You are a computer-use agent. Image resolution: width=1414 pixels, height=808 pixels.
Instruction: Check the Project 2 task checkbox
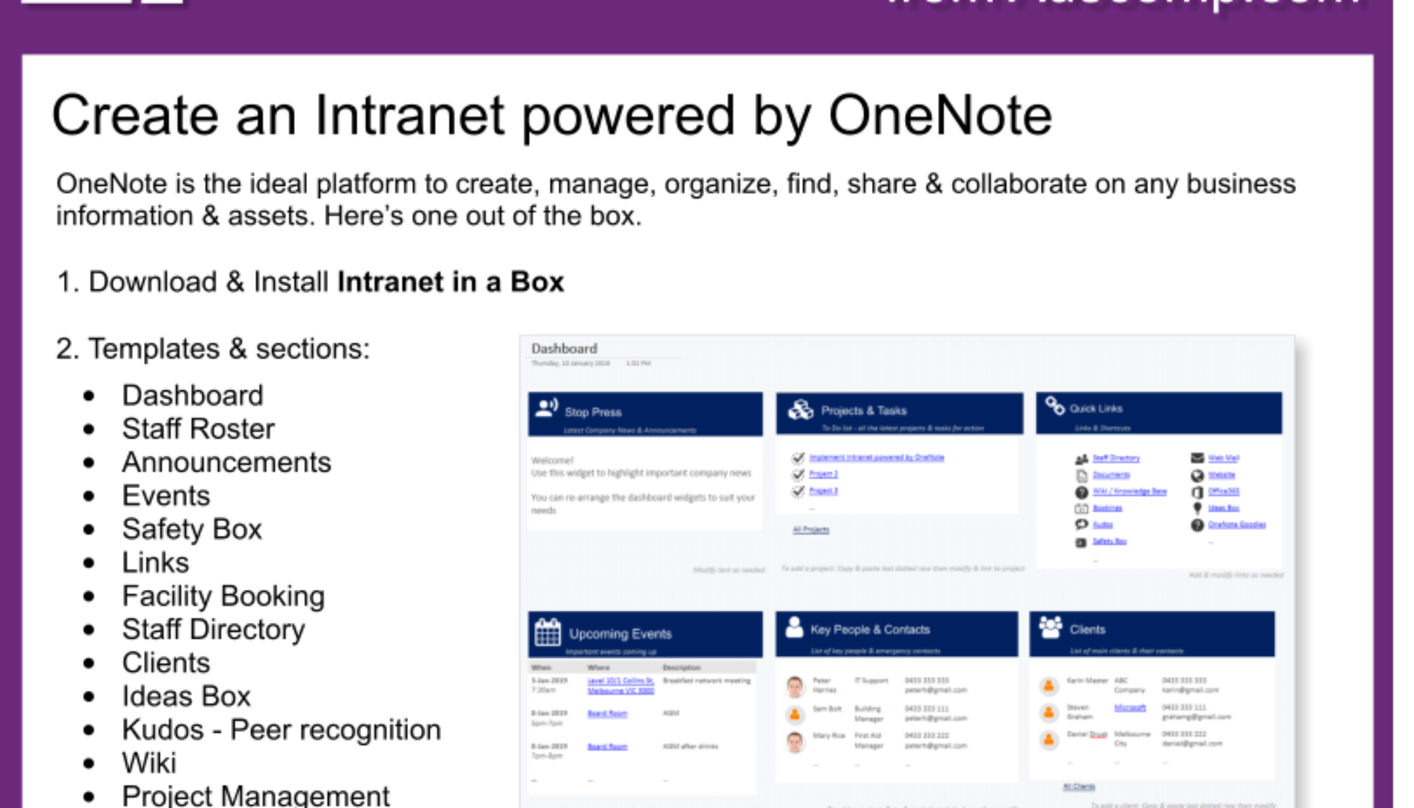[x=799, y=475]
